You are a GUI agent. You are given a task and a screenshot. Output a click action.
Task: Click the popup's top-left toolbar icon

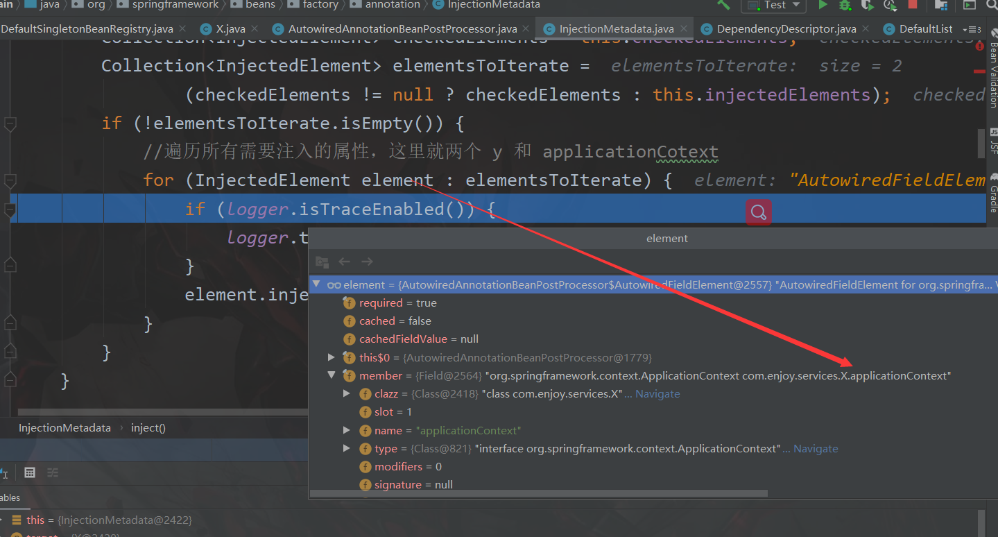pos(322,262)
